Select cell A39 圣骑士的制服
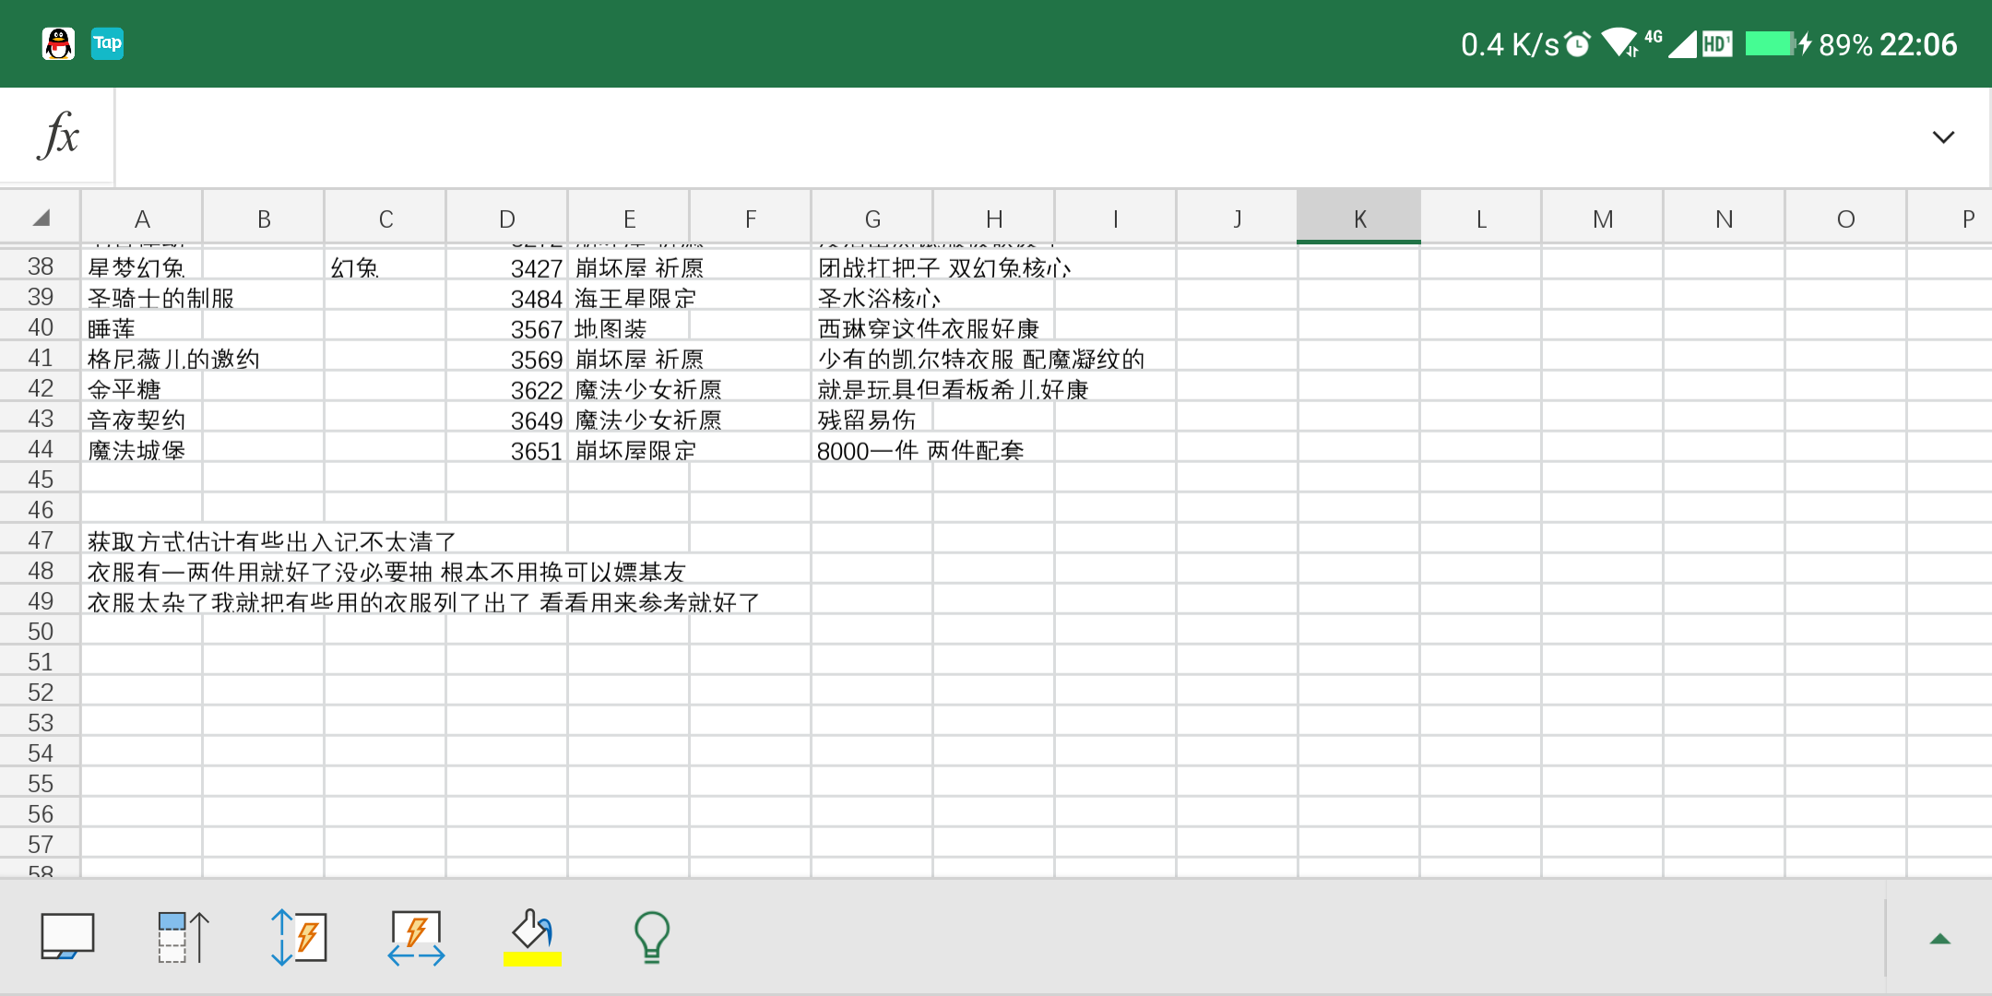This screenshot has height=996, width=1992. coord(142,298)
